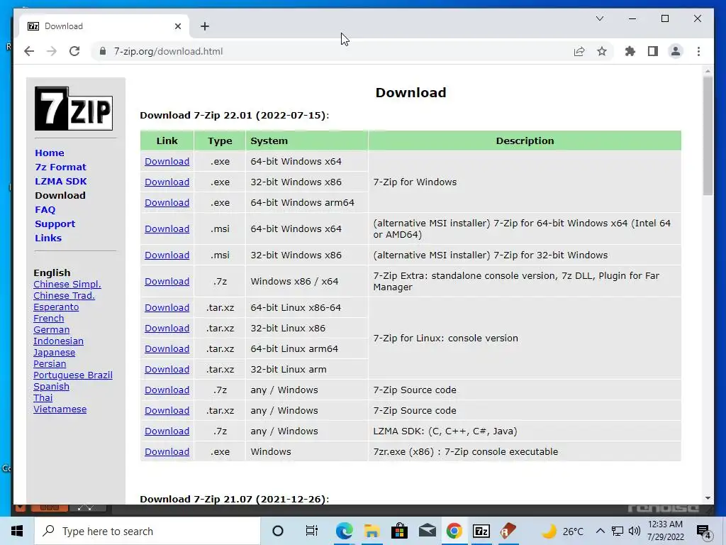This screenshot has height=545, width=726.
Task: Select the Download browser tab
Action: [104, 26]
